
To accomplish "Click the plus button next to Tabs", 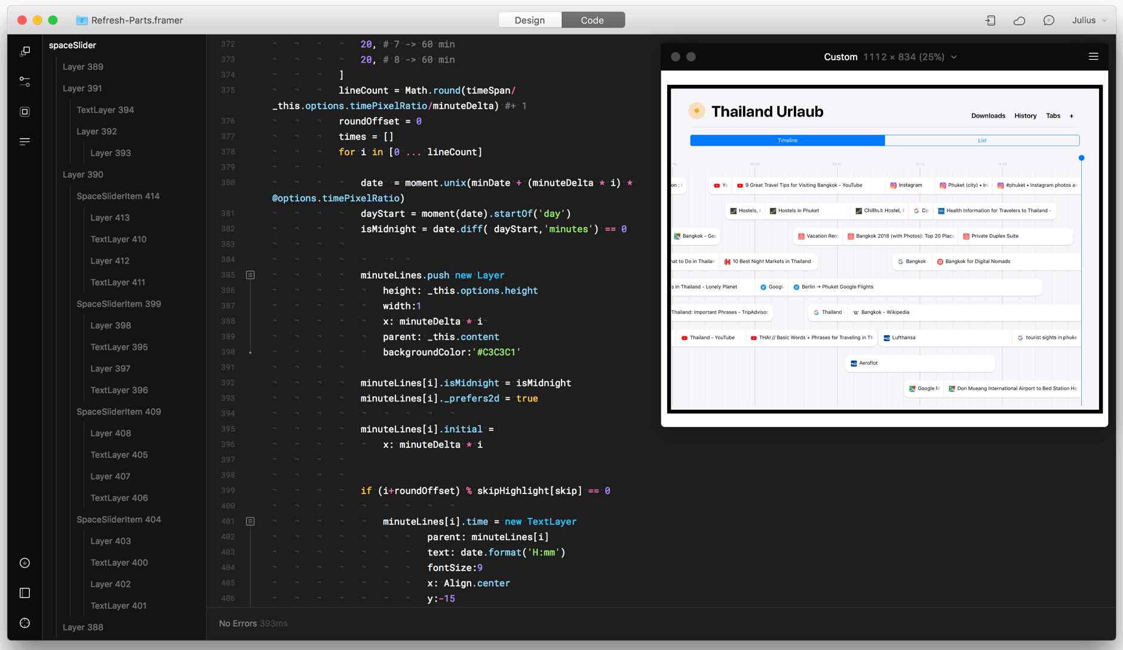I will (x=1072, y=116).
